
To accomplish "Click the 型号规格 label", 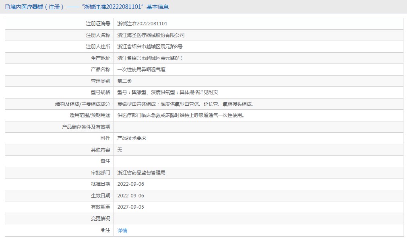I will click(101, 92).
